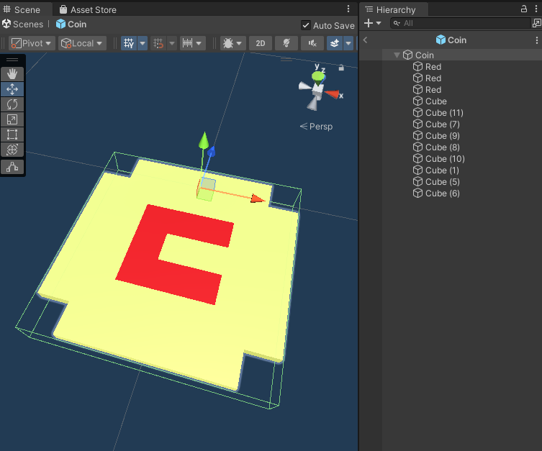542x451 pixels.
Task: Select the Hand view tool
Action: click(x=12, y=74)
